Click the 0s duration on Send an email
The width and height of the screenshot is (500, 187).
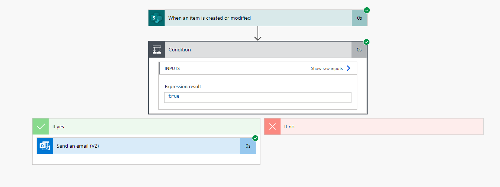click(248, 146)
